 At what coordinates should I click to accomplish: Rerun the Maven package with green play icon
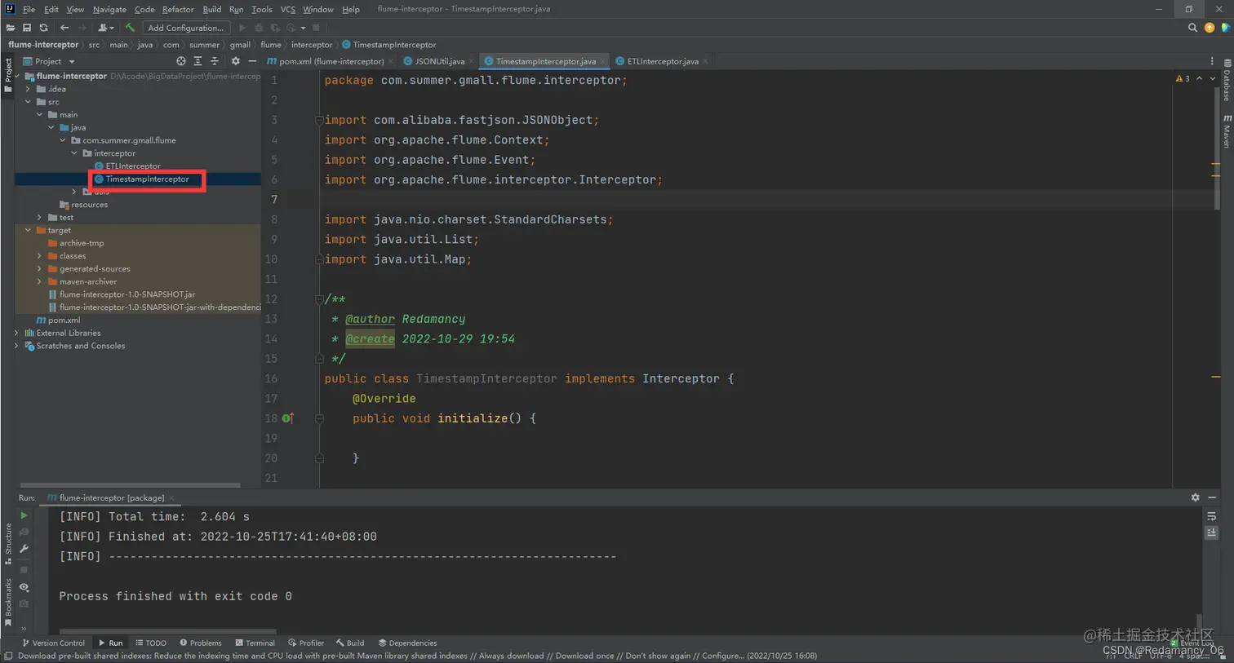(x=24, y=515)
